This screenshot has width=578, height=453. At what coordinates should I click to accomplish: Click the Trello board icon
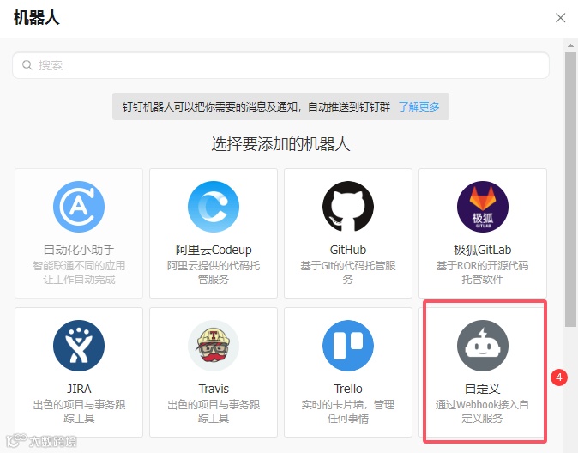coord(348,346)
